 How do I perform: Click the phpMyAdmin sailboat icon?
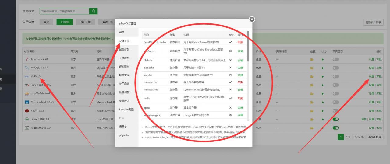point(27,93)
